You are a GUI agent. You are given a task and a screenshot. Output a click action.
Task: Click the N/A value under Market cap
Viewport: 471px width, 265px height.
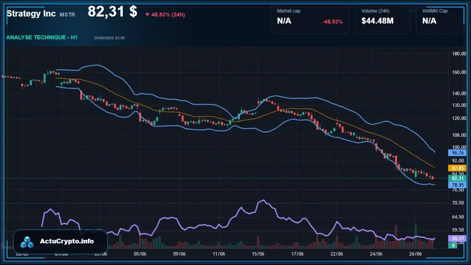point(284,21)
